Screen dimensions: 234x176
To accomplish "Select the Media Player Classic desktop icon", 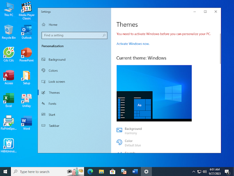I will click(27, 11).
